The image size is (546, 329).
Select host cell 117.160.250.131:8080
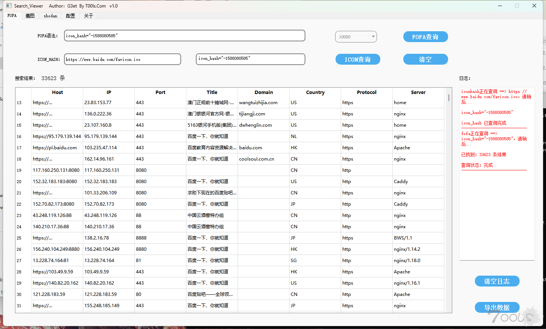[x=57, y=170]
